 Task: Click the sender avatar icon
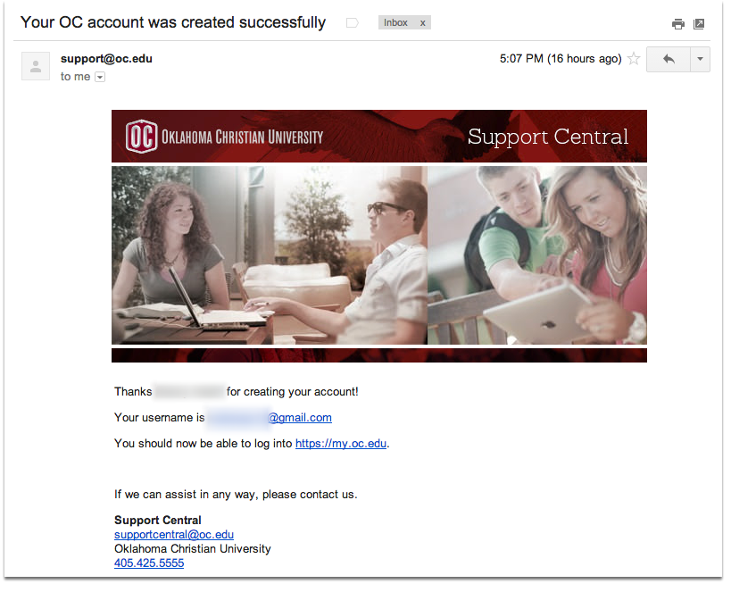point(36,66)
